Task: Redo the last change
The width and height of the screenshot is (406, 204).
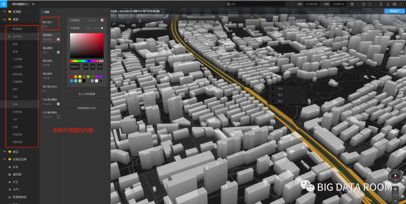Action: [370, 4]
